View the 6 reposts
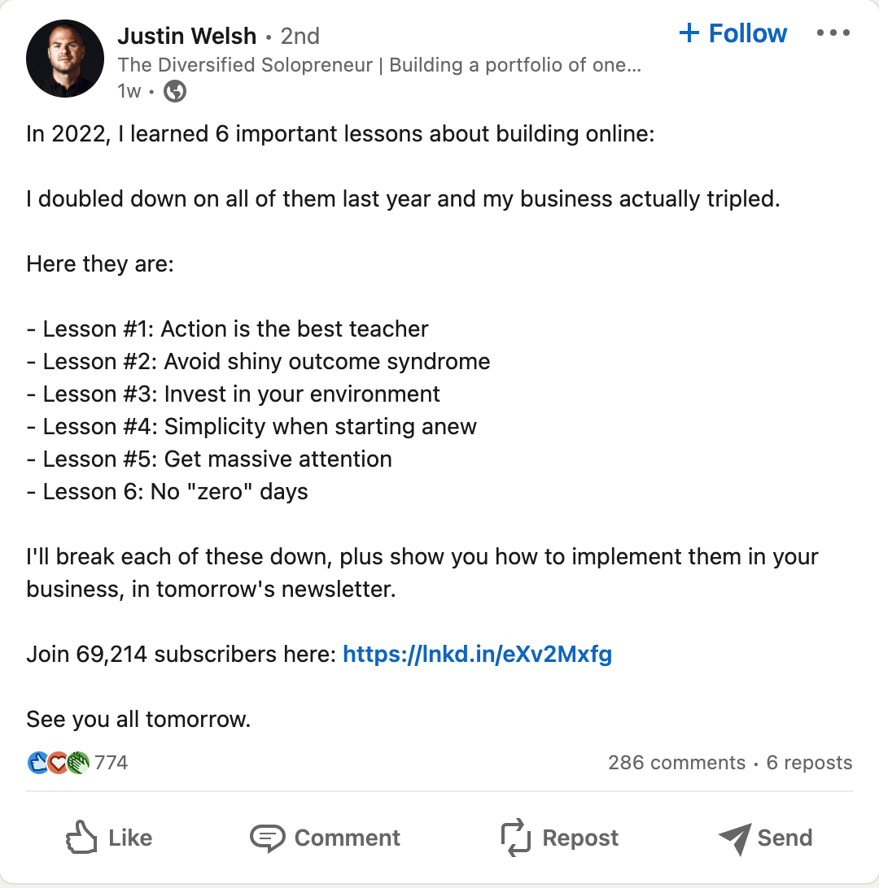The image size is (879, 888). 809,762
